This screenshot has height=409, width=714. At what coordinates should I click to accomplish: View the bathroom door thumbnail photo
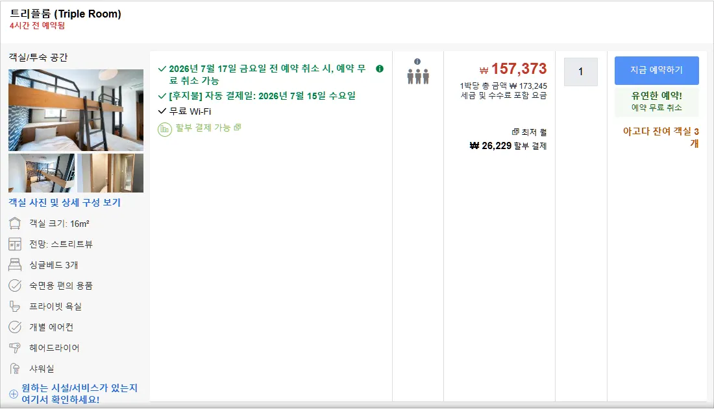tap(110, 173)
